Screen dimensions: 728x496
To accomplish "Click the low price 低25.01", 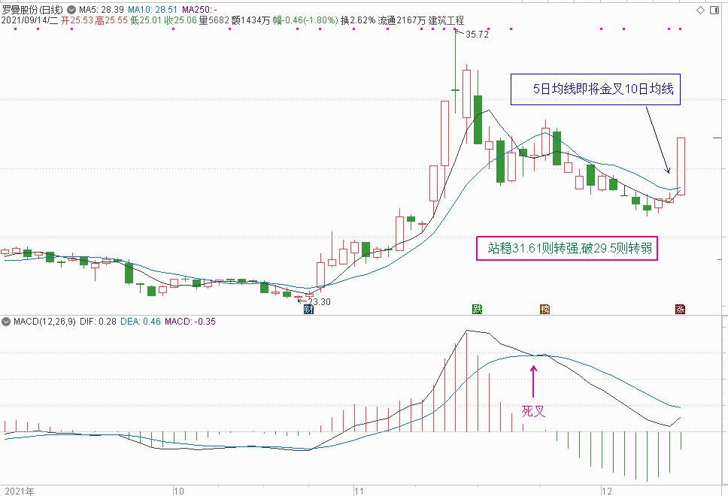I will click(146, 20).
